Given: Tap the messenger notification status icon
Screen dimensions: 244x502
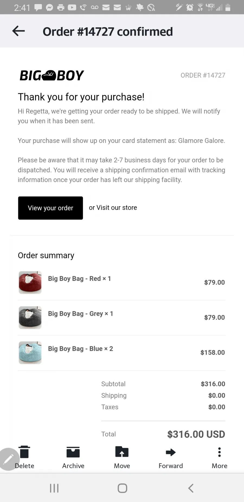Looking at the screenshot, I should pyautogui.click(x=49, y=8).
